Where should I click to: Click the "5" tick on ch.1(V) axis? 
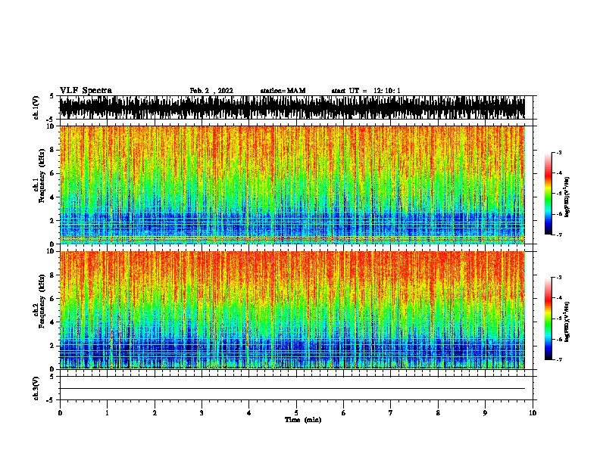point(52,96)
